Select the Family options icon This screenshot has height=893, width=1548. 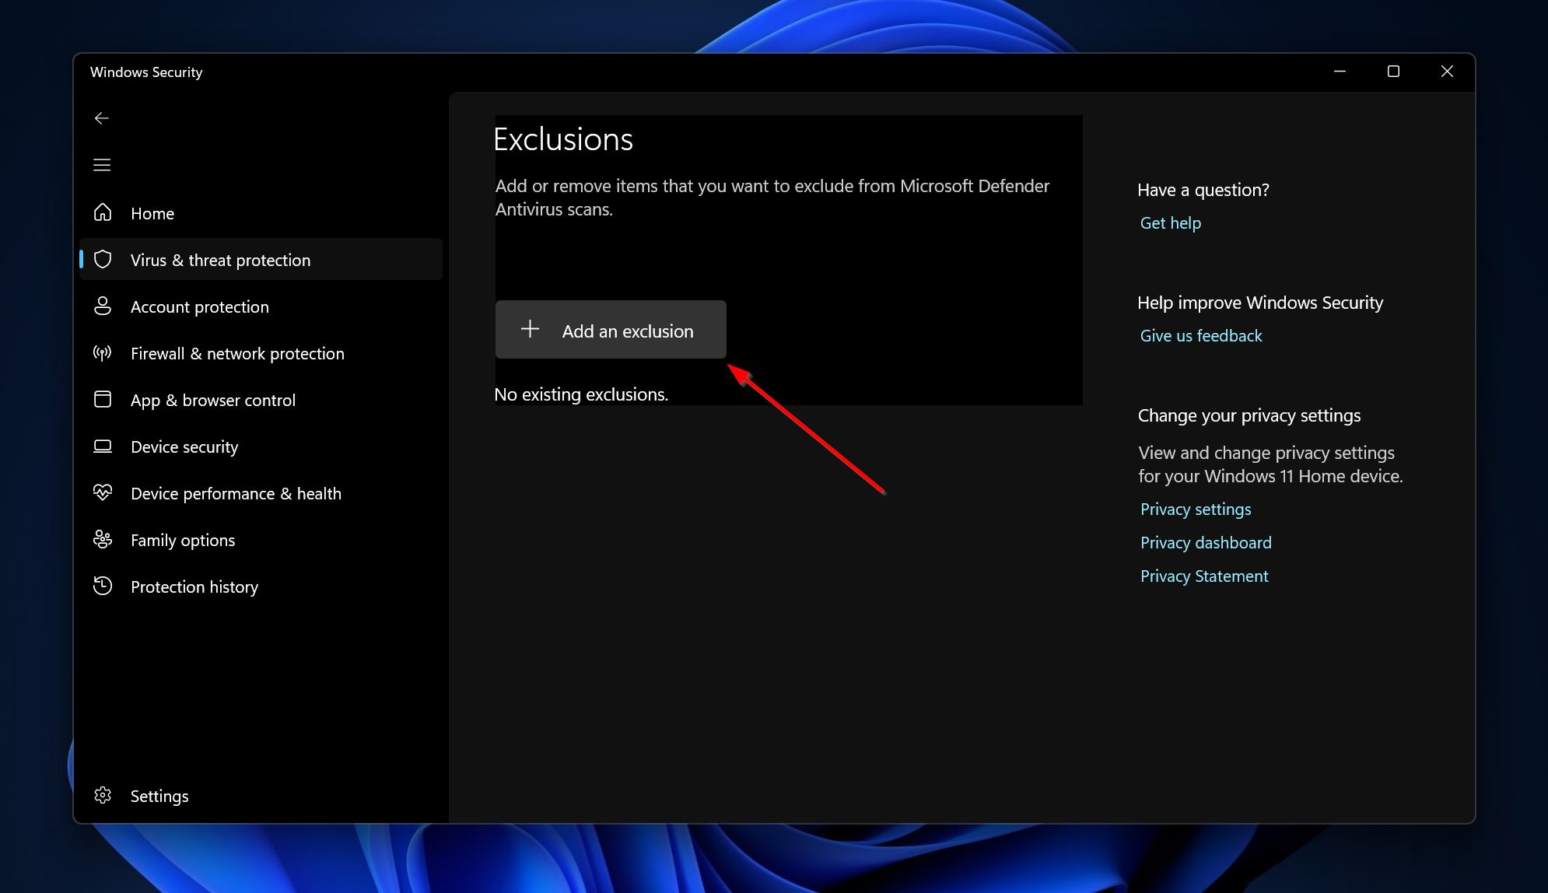pos(103,540)
